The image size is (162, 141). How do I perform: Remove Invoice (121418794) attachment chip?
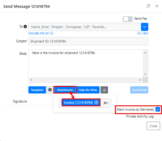click(96, 102)
